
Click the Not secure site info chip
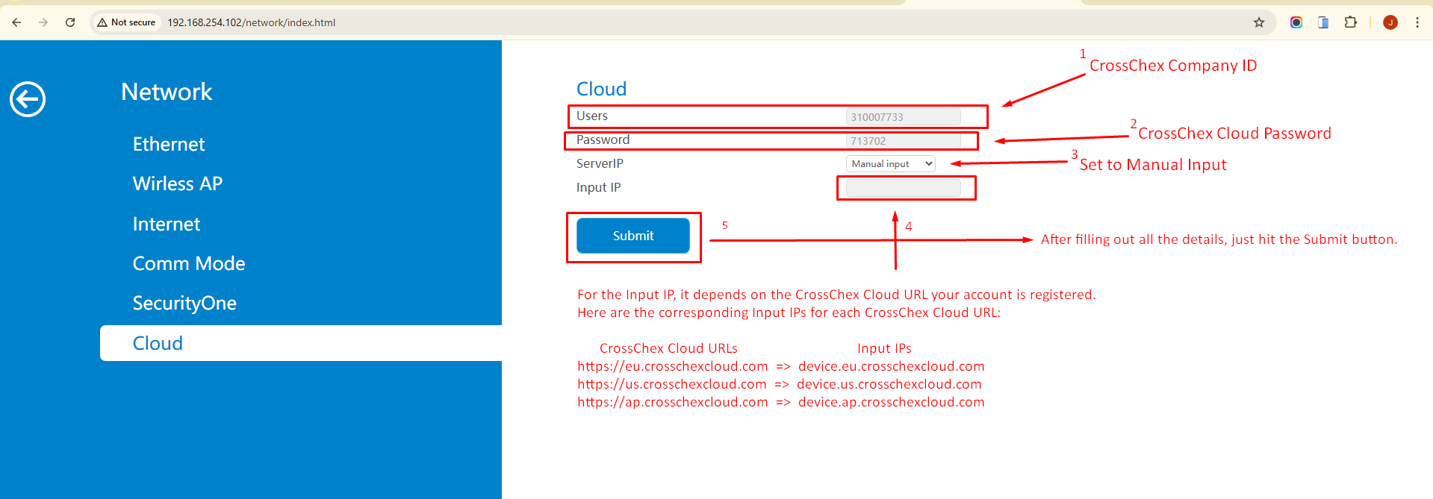pos(126,22)
